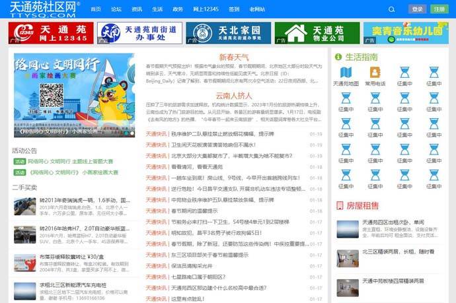
Task: Click the 生活指南 section heading
Action: pyautogui.click(x=361, y=57)
